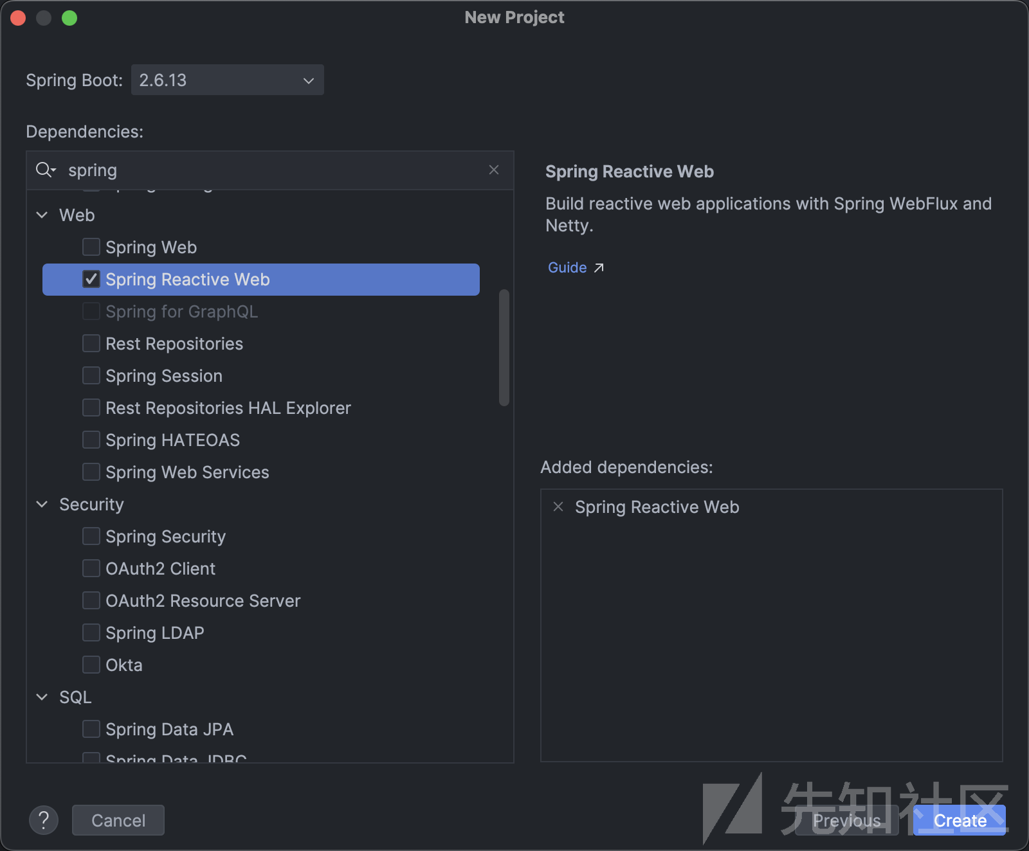Collapse the Web category chevron
1029x851 pixels.
tap(42, 215)
